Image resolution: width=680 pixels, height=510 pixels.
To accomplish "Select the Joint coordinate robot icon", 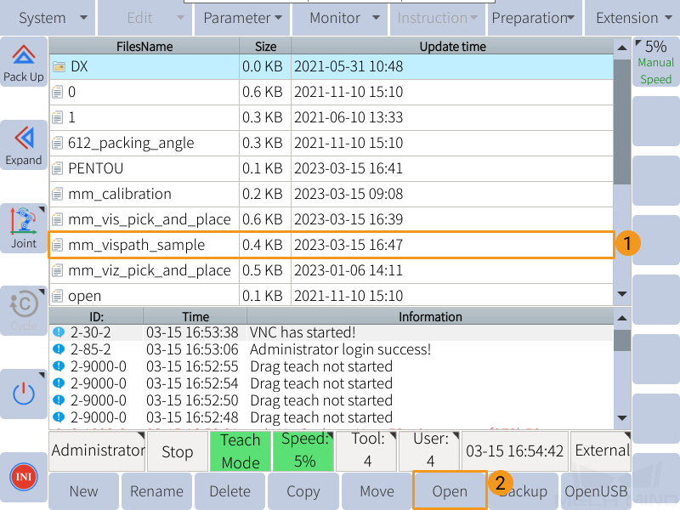I will click(24, 221).
